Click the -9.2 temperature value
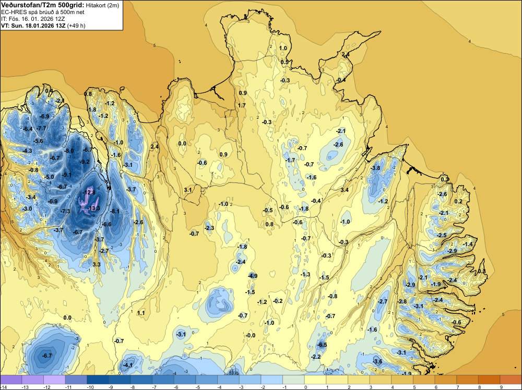Viewport: 522px width, 390px height. (85, 162)
